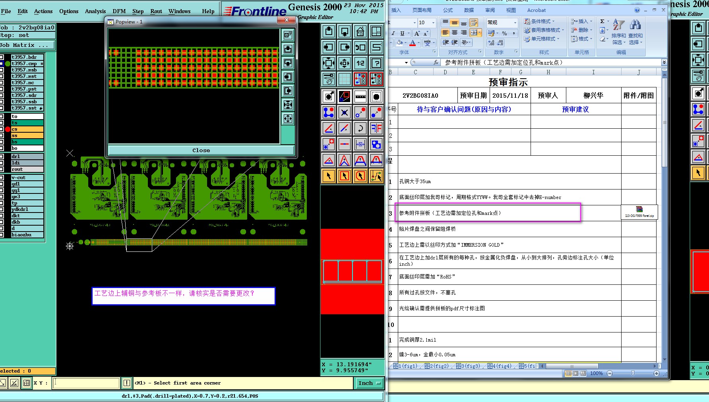
Task: Expand the Excel formula bar
Action: (x=664, y=62)
